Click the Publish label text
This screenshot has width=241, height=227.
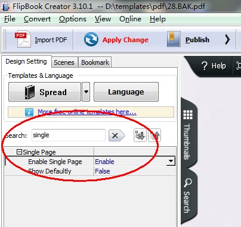pyautogui.click(x=197, y=40)
